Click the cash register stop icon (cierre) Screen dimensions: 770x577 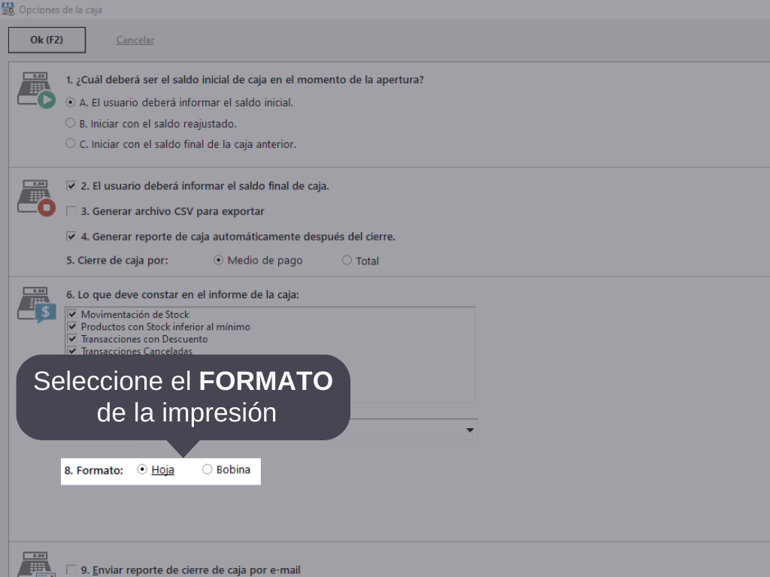point(36,198)
